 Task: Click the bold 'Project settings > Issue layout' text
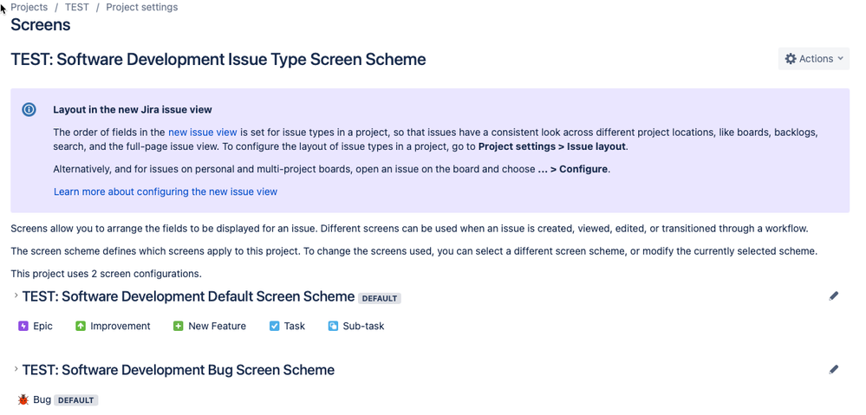click(x=552, y=146)
